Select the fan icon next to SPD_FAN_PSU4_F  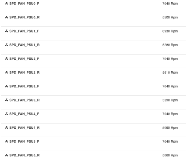click(7, 114)
